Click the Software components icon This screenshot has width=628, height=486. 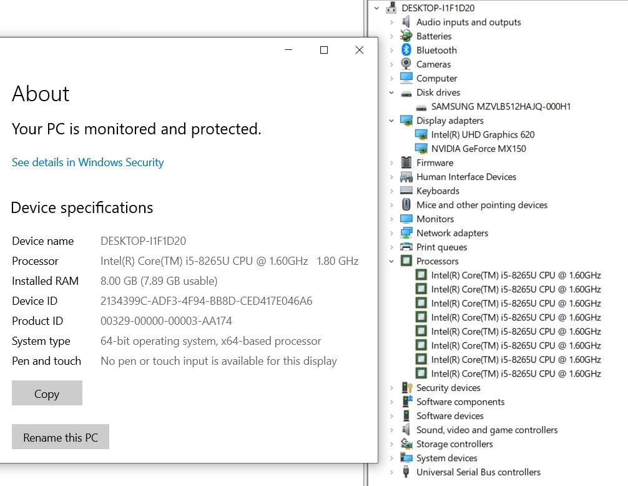pos(407,402)
